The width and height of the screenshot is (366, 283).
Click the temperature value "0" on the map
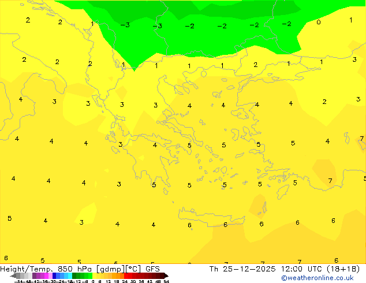pos(319,22)
